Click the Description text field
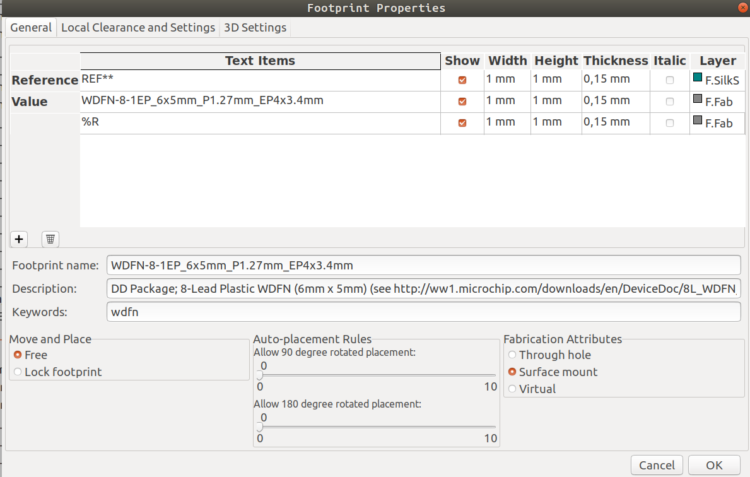 (x=378, y=288)
